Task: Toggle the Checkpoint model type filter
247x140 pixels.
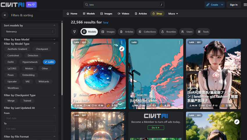Action: coord(42,49)
